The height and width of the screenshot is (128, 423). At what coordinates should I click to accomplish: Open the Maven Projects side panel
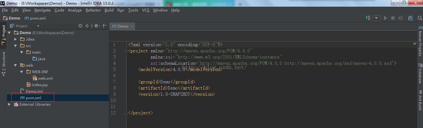(x=420, y=41)
